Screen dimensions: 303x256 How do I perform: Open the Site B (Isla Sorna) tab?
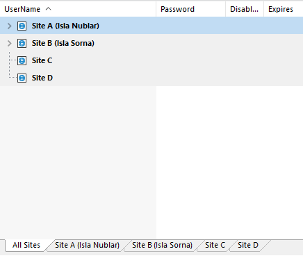[x=162, y=245]
